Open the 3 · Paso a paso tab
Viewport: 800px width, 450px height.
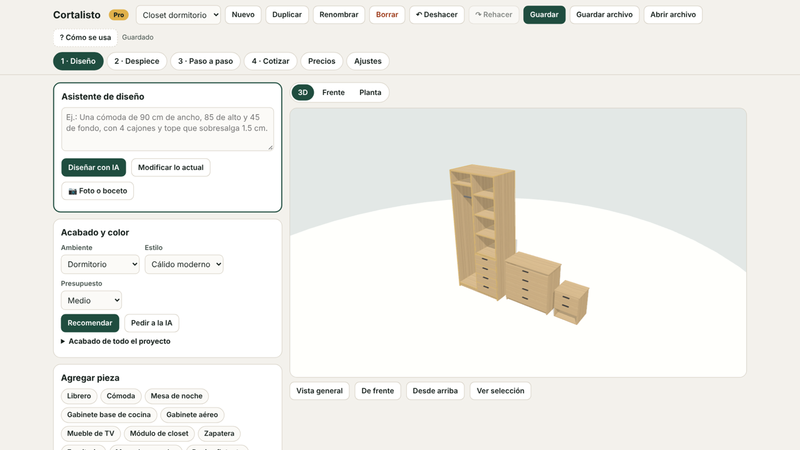(206, 61)
